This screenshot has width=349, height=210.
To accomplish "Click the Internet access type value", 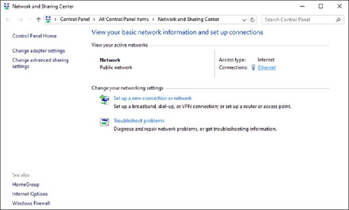I will pos(266,60).
